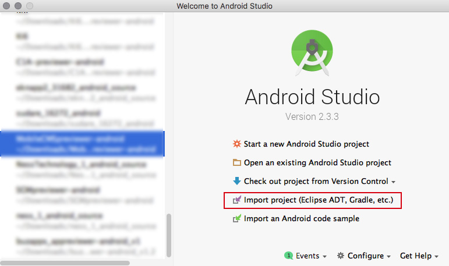Open the highlighted blue recent project
The image size is (449, 266).
82,144
